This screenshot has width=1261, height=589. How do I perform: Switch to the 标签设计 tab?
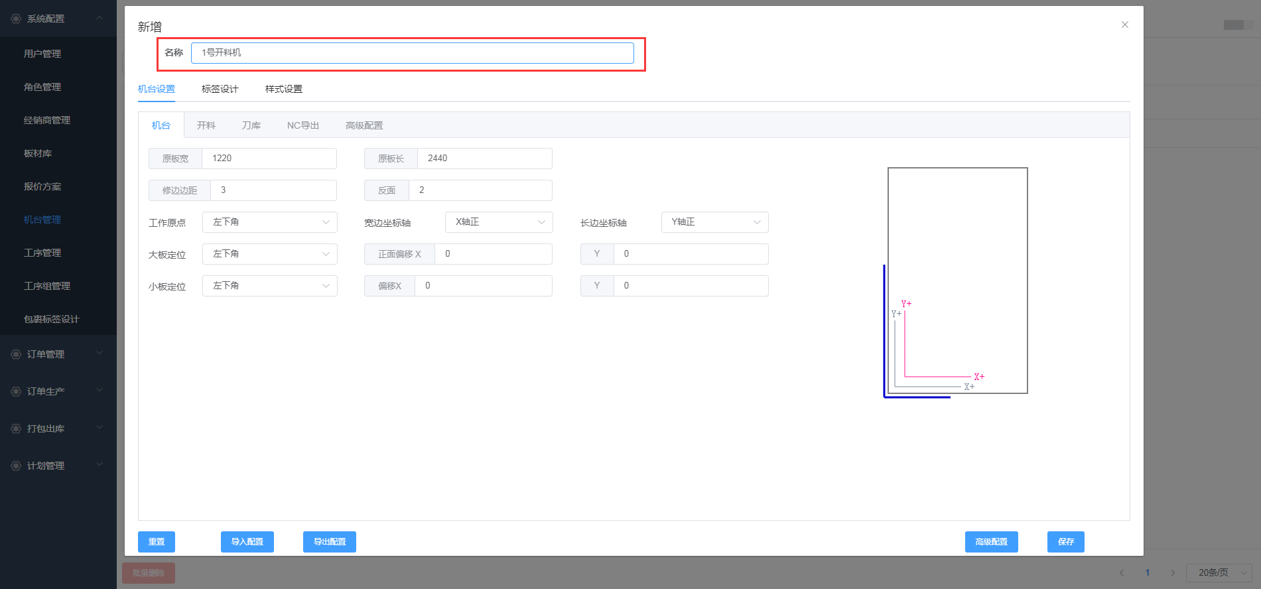pos(220,89)
